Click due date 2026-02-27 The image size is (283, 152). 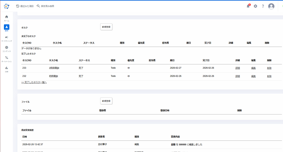point(176,68)
